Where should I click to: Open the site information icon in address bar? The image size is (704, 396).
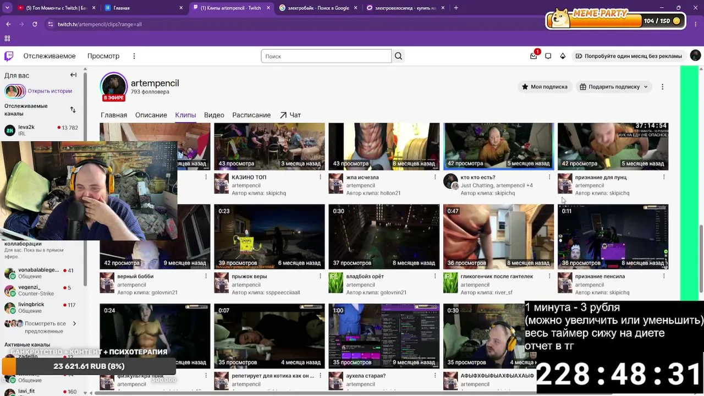click(x=51, y=24)
